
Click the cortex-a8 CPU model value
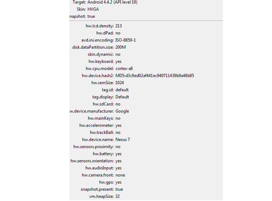click(124, 69)
